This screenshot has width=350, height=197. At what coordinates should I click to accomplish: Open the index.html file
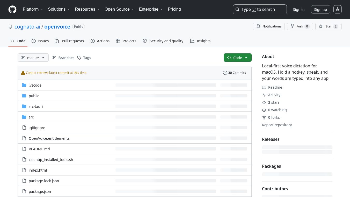tap(38, 170)
